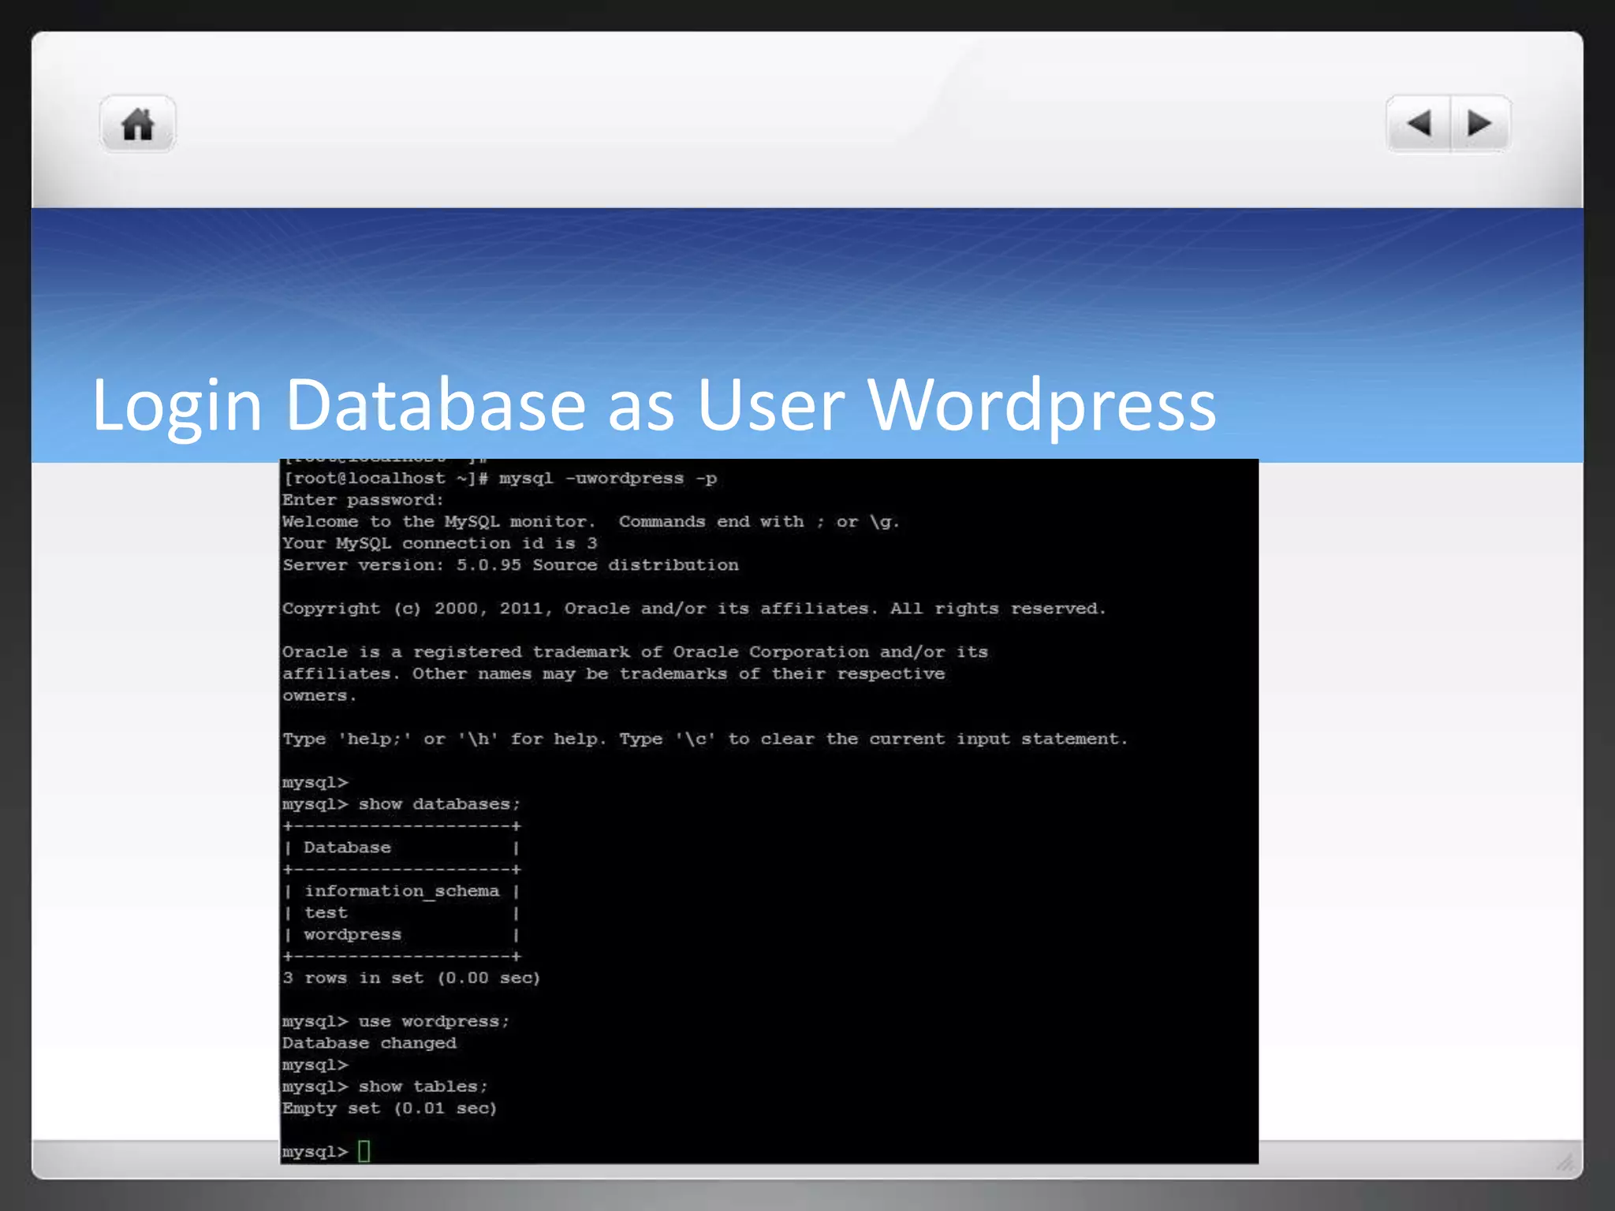Select 'information_schema' database row
1615x1211 pixels.
(x=401, y=891)
